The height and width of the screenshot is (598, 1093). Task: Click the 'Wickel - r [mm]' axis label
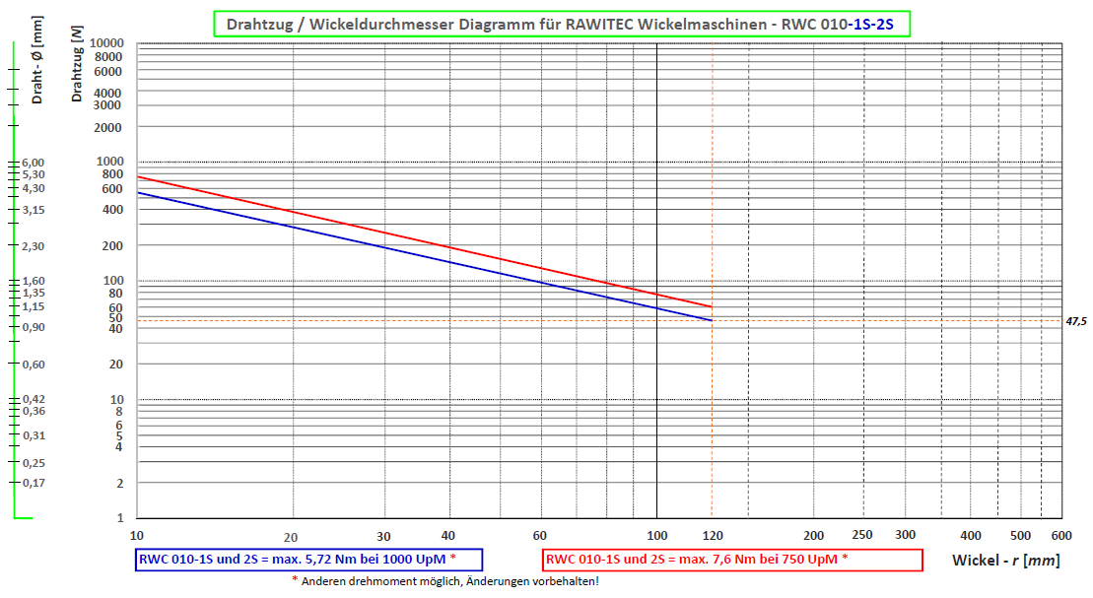pyautogui.click(x=1006, y=561)
